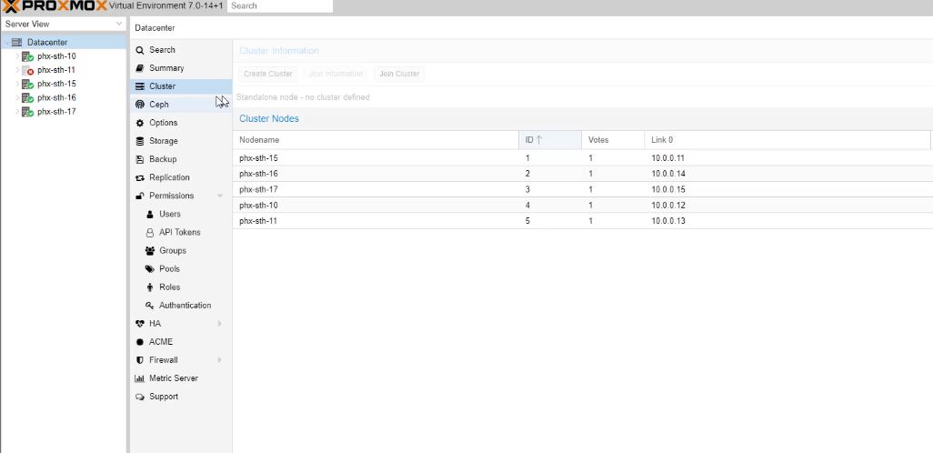Click the phx-sth-16 node status icon
Viewport: 933px width, 453px height.
[27, 97]
